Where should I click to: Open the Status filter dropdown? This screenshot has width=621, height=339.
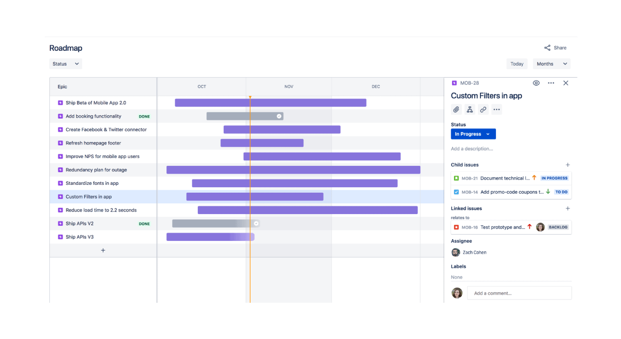tap(65, 63)
